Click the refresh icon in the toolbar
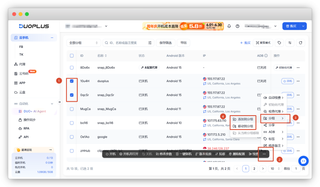320x187 pixels. [300, 43]
